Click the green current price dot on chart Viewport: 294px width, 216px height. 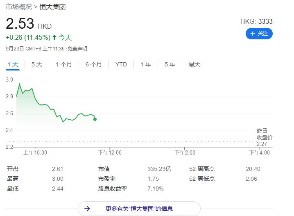click(x=95, y=119)
